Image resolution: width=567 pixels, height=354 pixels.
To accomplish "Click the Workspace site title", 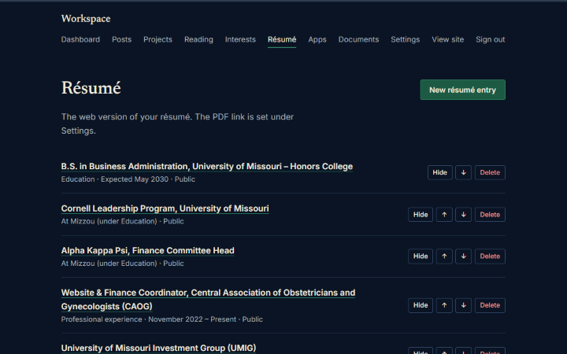I will [86, 19].
